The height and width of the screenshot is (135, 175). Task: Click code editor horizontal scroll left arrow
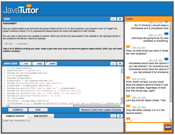point(8,106)
